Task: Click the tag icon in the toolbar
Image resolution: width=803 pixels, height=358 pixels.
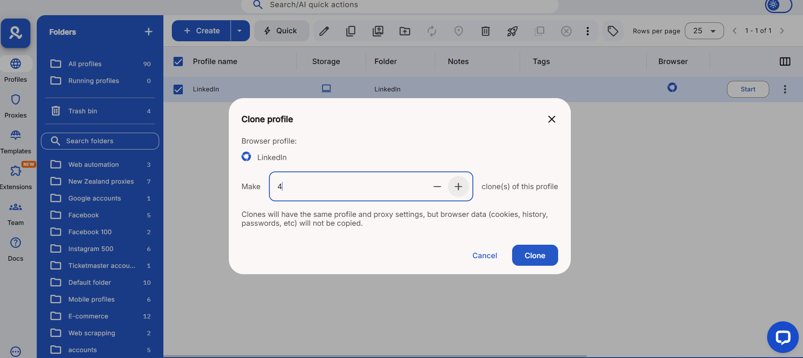Action: coord(613,31)
